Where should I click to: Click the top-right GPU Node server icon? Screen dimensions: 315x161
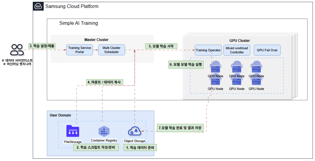[256, 67]
